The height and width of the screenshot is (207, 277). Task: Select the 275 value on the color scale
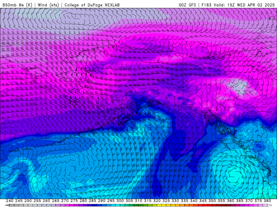tap(74, 201)
